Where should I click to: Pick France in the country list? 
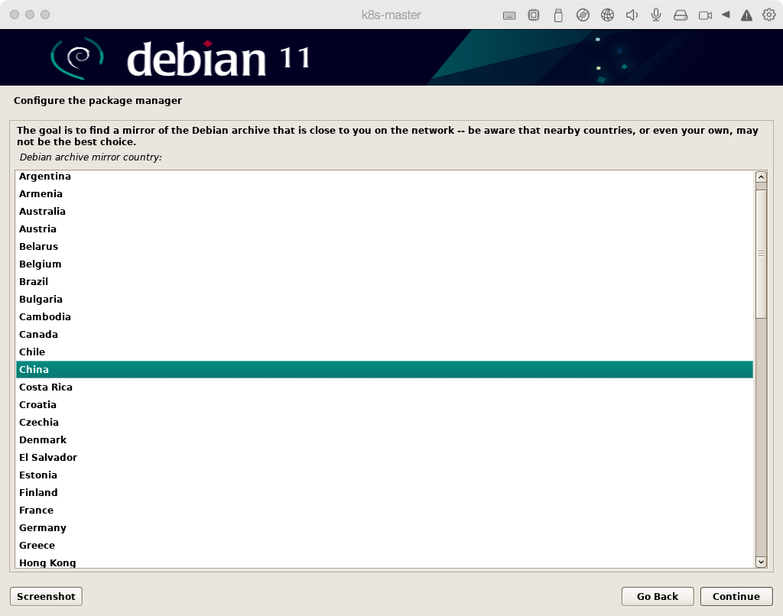(x=385, y=511)
